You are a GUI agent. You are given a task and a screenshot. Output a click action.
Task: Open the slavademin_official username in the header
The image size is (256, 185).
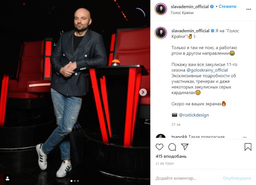190,7
